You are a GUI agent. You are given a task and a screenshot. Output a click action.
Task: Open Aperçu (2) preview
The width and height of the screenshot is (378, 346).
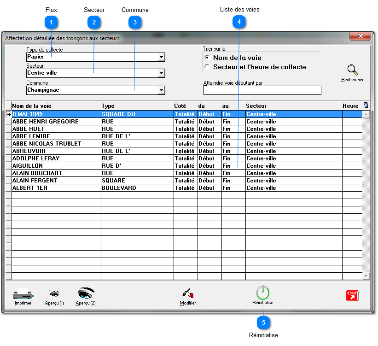[86, 293]
